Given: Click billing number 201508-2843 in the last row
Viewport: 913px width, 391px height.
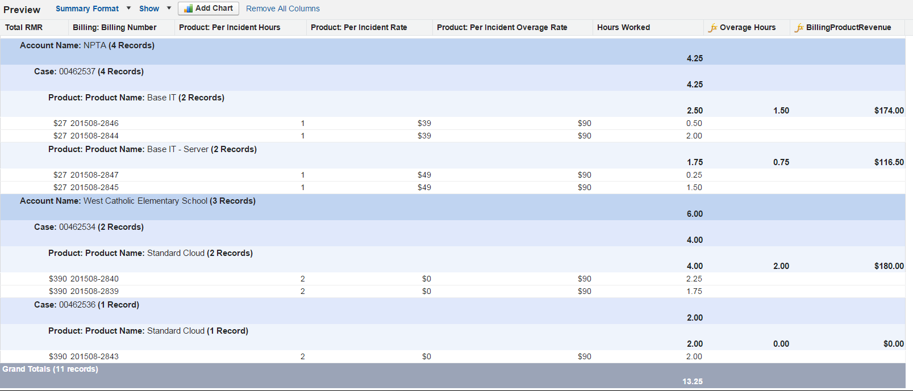Looking at the screenshot, I should tap(94, 356).
